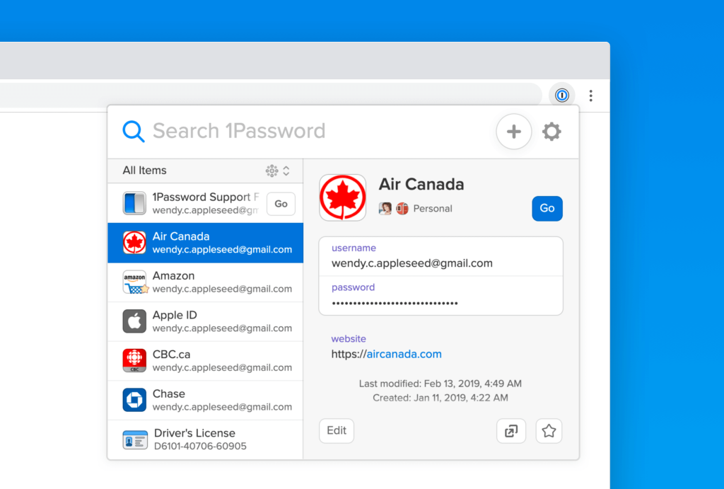The image size is (724, 489).
Task: Click the Chase bank logo icon
Action: click(134, 400)
